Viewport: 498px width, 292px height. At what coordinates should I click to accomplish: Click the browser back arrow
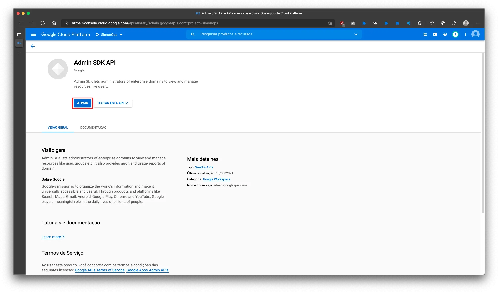click(20, 23)
